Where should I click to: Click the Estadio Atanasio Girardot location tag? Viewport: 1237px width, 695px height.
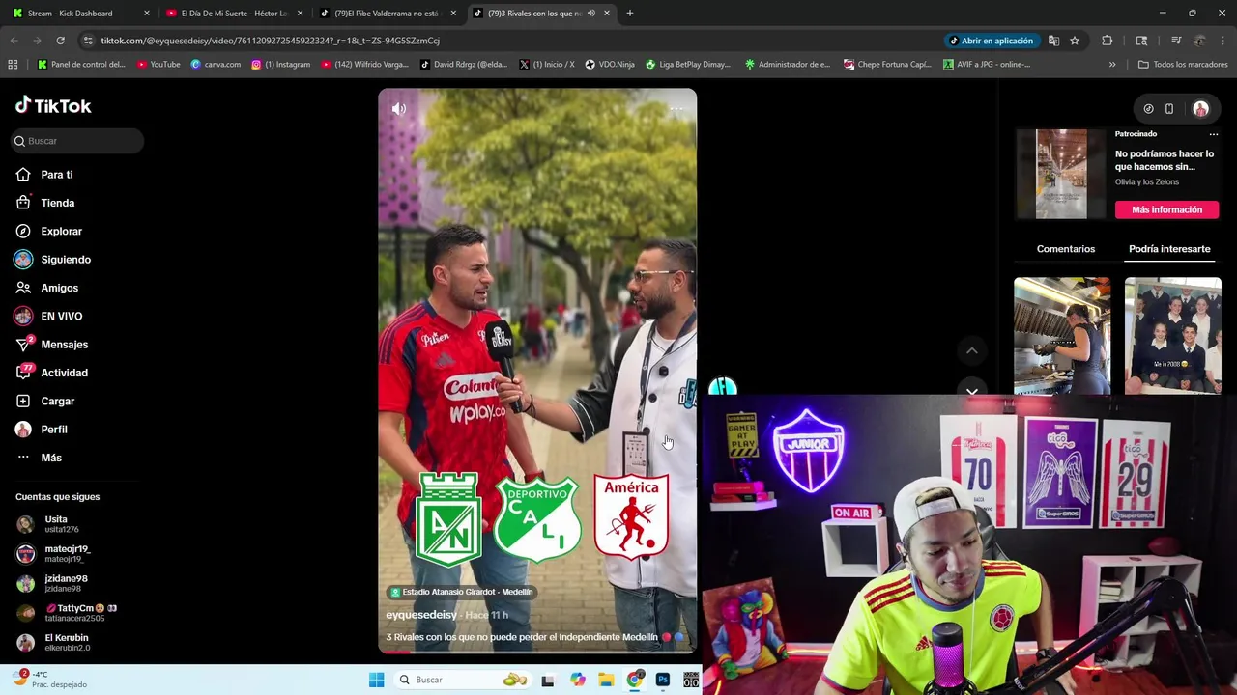click(462, 592)
